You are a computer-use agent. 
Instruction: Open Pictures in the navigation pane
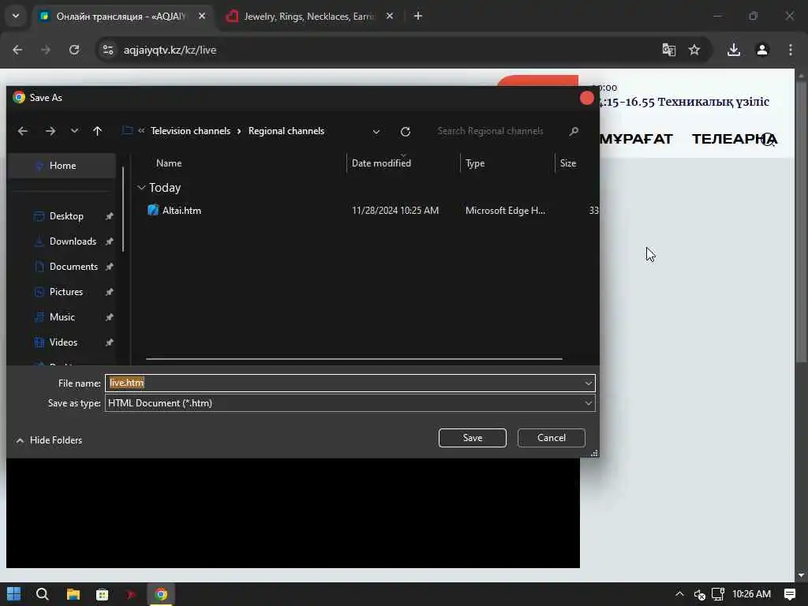[x=66, y=292]
